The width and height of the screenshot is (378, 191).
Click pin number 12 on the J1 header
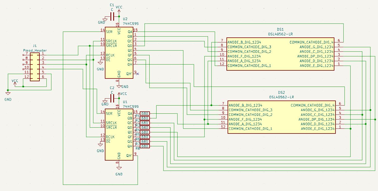pos(27,77)
